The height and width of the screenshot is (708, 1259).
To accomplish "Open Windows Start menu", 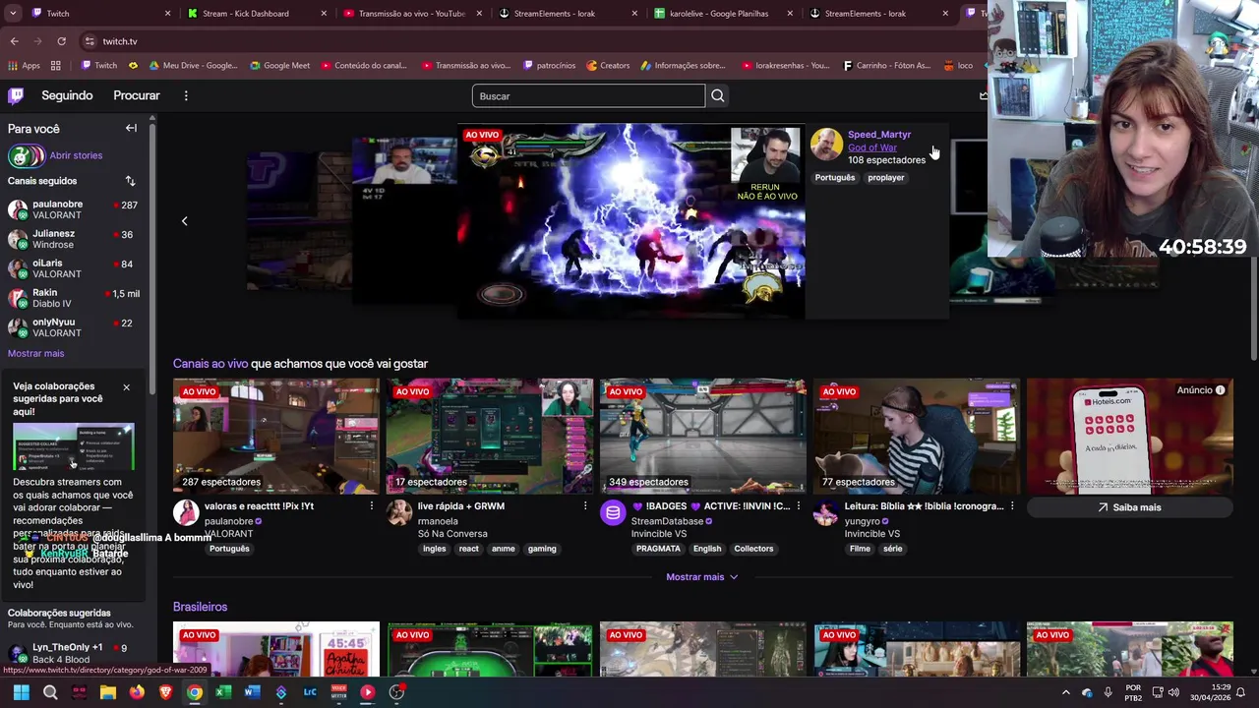I will [21, 692].
